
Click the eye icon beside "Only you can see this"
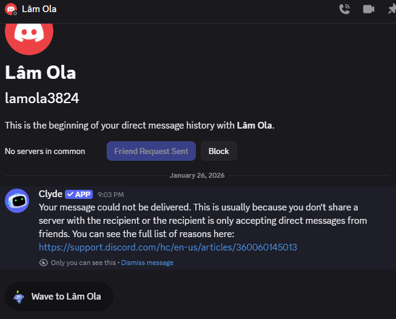tap(43, 263)
